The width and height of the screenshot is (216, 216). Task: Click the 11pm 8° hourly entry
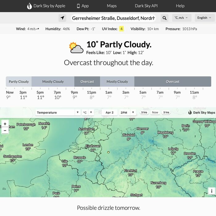92,95
